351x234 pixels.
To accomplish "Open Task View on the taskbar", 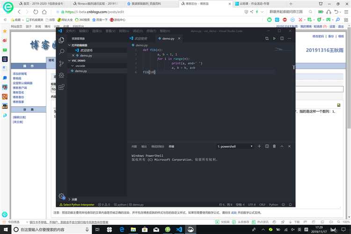I will pos(97,229).
